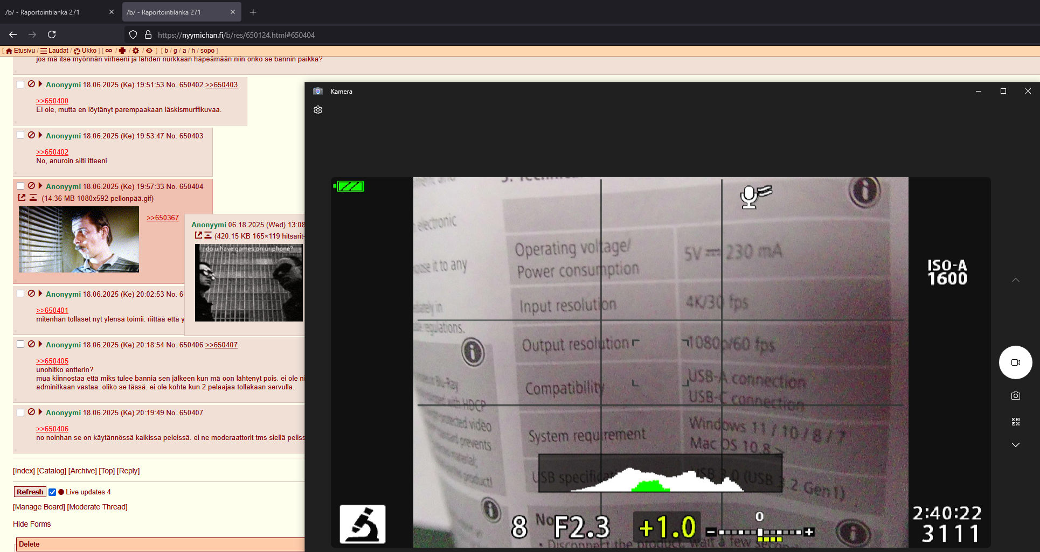Click hide icon on post 650404
Image resolution: width=1040 pixels, height=552 pixels.
pyautogui.click(x=31, y=186)
